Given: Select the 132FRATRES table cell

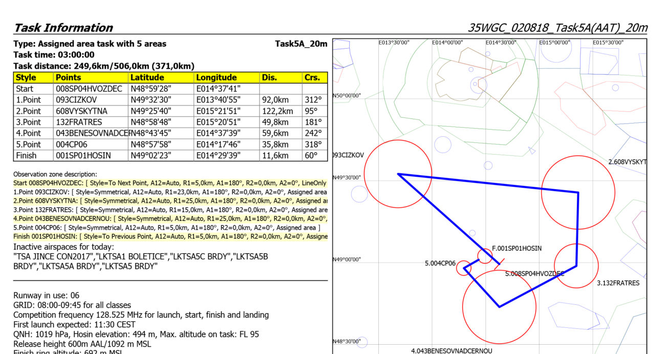Looking at the screenshot, I should tap(79, 122).
